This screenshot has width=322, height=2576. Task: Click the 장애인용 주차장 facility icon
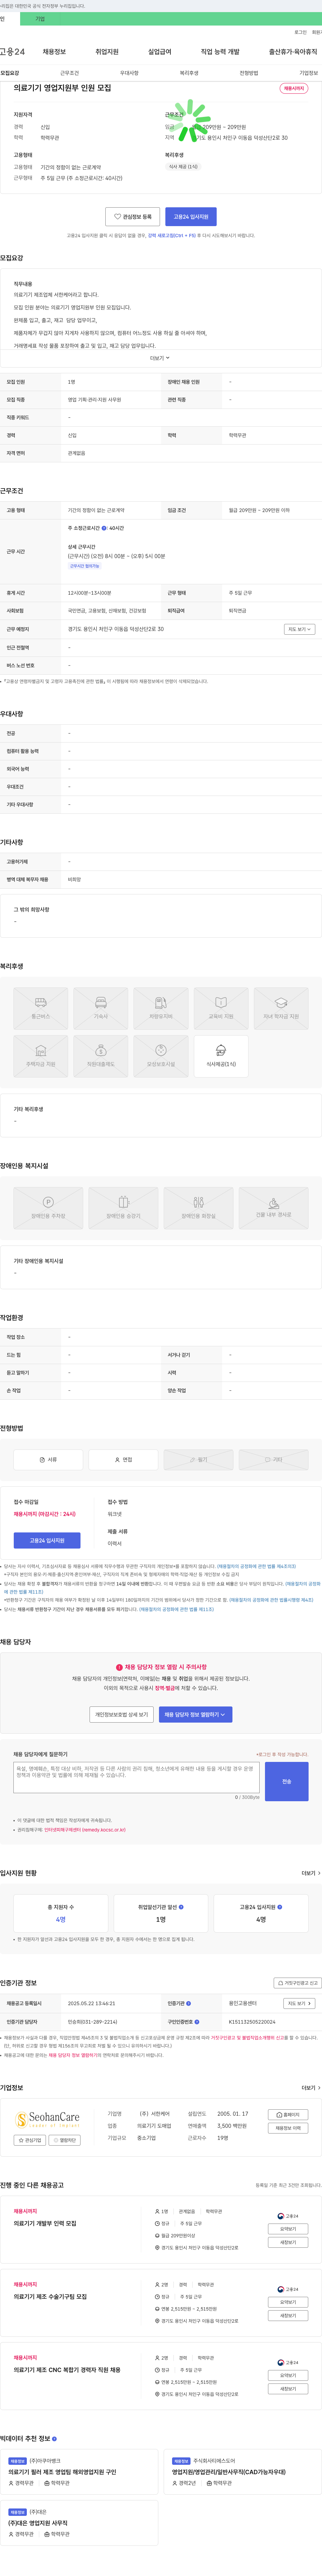[48, 1208]
